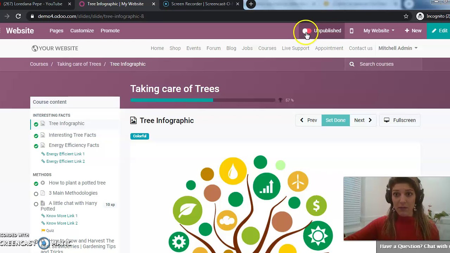Open A little chat with Harry Potted
Screen dimensions: 450x253
tap(69, 206)
